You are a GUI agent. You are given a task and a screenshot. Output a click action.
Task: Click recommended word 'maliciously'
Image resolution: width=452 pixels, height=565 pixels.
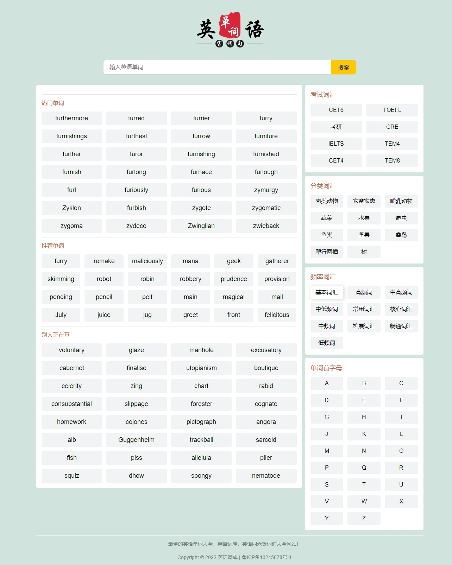tap(147, 261)
